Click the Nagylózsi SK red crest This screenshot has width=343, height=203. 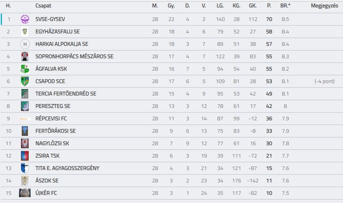coord(25,143)
